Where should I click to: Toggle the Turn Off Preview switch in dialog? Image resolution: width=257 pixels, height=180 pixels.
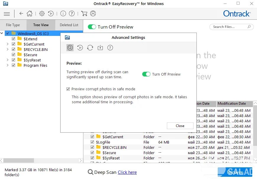(146, 74)
